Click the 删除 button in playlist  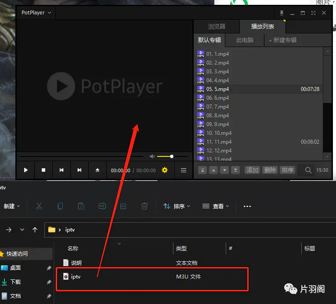[270, 170]
